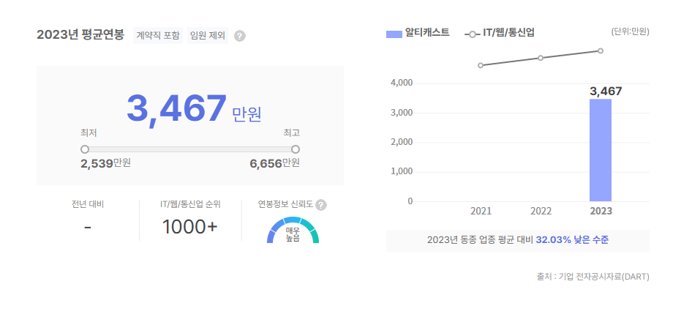Click the 2022 x-axis label
Image resolution: width=692 pixels, height=314 pixels.
541,211
